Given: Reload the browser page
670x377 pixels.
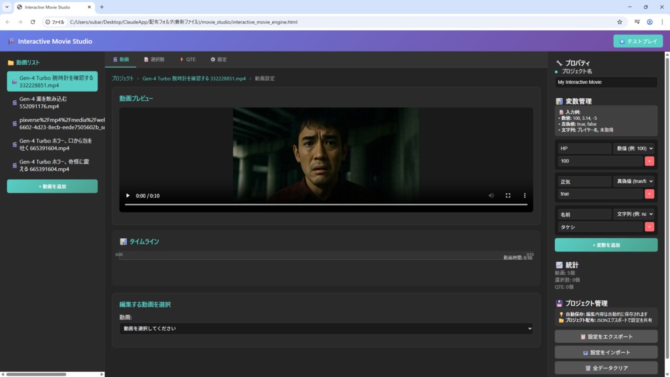Looking at the screenshot, I should tap(33, 22).
